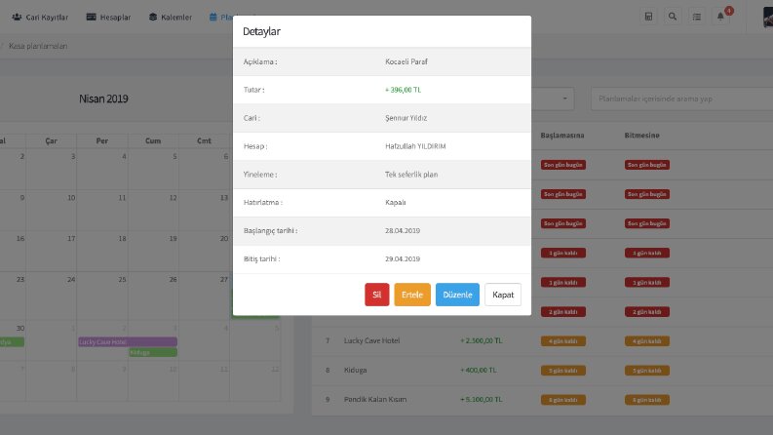Viewport: 773px width, 435px height.
Task: Click the orange Ertele button
Action: coord(412,295)
